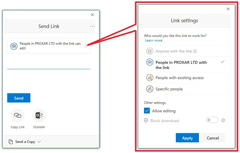Click the blue Send button
This screenshot has width=240, height=153.
point(19,98)
